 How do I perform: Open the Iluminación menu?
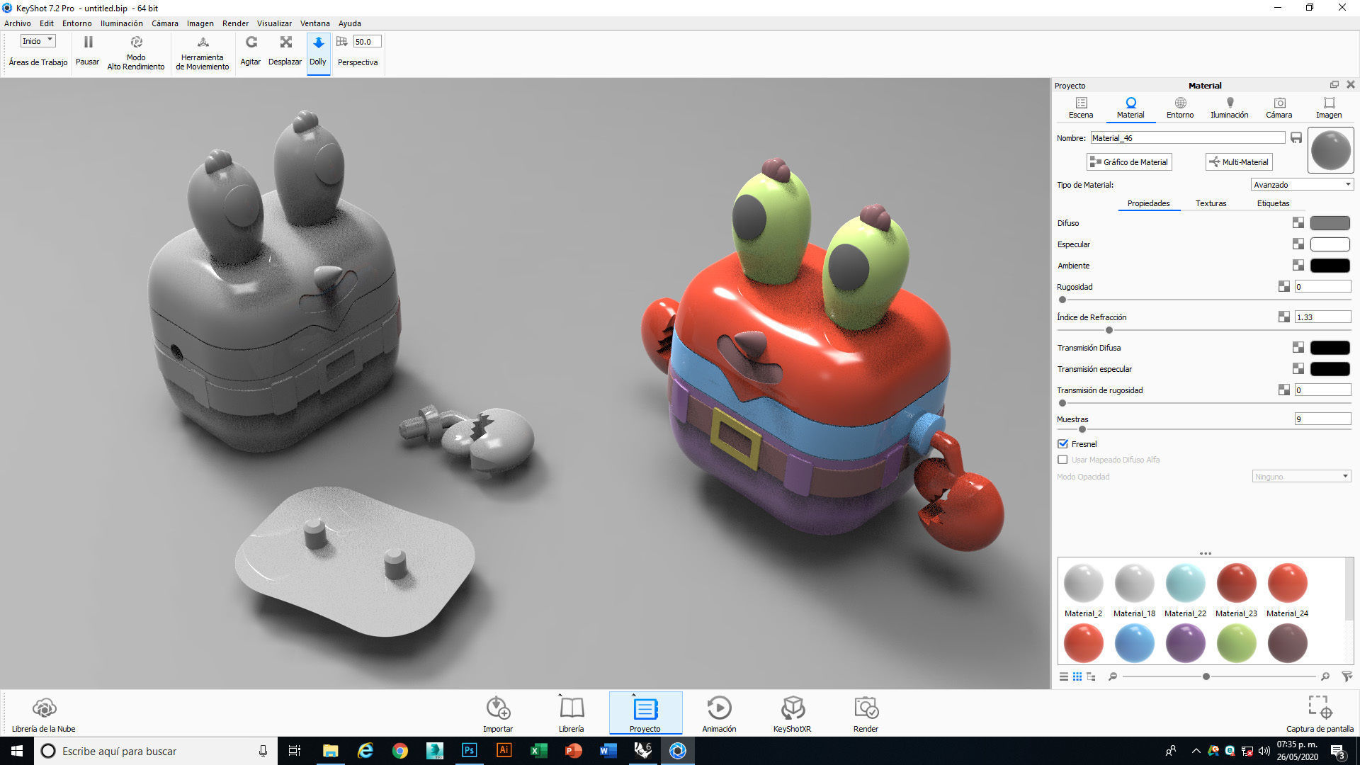tap(122, 23)
